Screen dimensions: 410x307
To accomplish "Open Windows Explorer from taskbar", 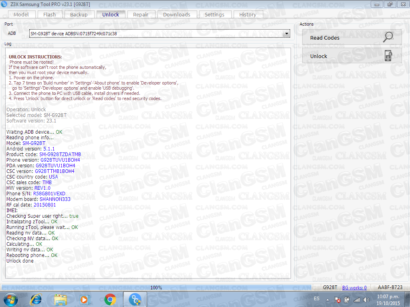I will [61, 299].
